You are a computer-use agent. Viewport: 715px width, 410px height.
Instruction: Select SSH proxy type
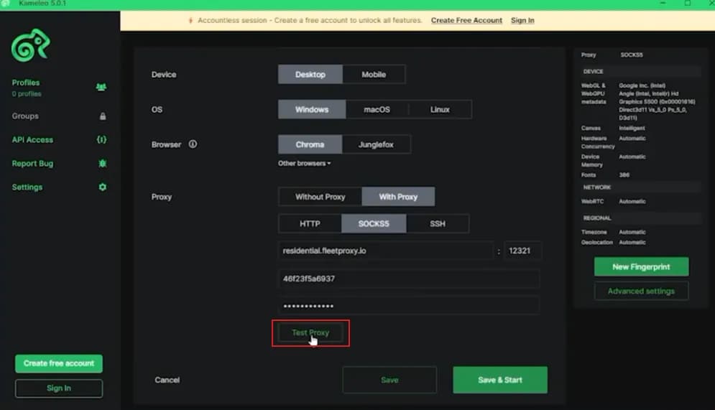438,224
